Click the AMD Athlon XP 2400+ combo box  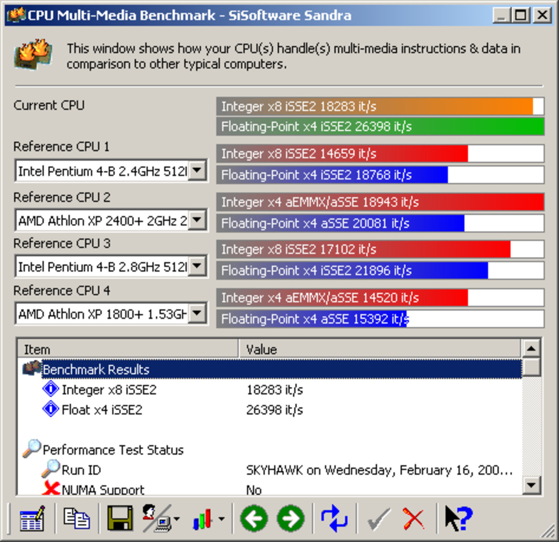(111, 220)
